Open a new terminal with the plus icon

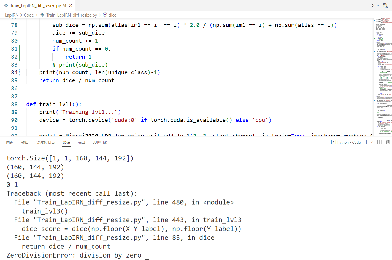coord(366,142)
